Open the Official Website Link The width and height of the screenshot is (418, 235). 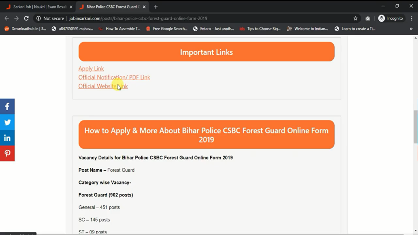103,86
